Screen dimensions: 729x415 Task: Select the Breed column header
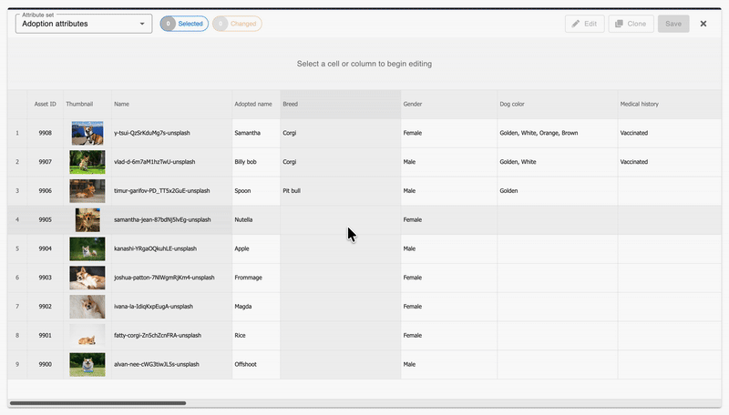(x=340, y=104)
